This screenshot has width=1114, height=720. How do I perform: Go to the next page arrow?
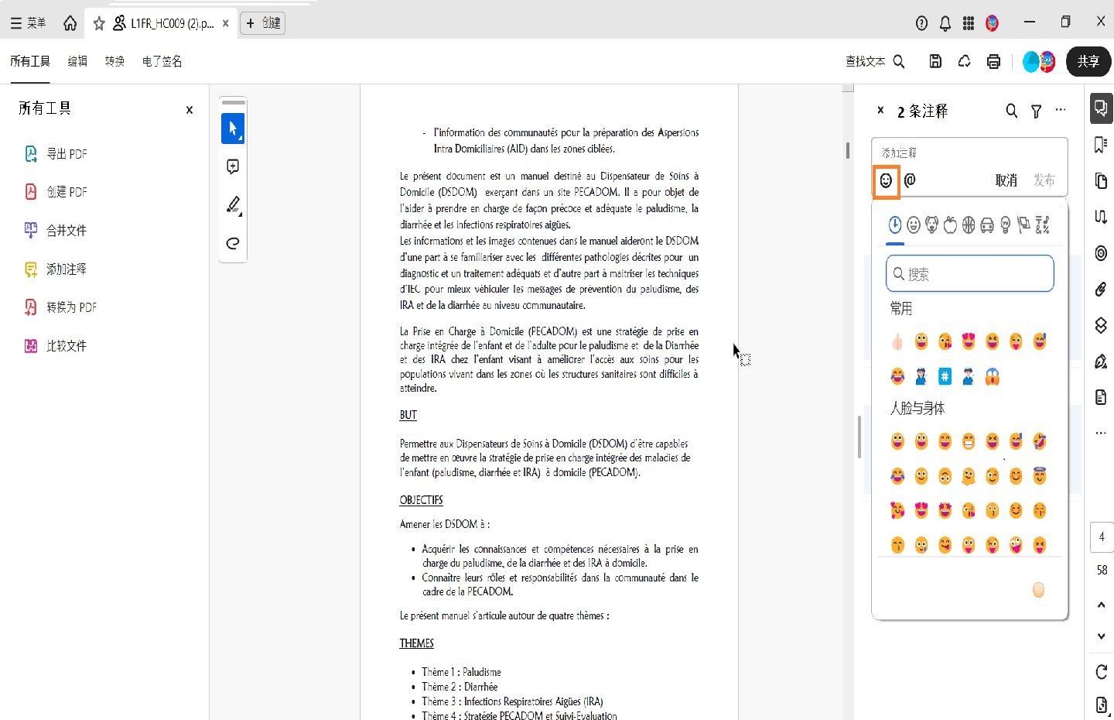coord(1102,636)
